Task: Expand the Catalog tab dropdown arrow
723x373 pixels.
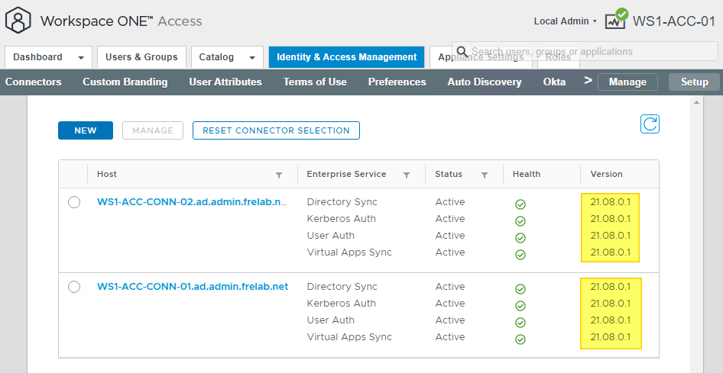Action: [251, 57]
